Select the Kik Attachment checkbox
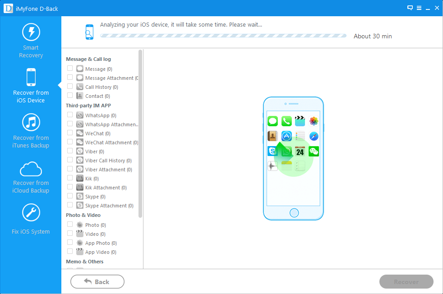443x294 pixels. pyautogui.click(x=70, y=187)
